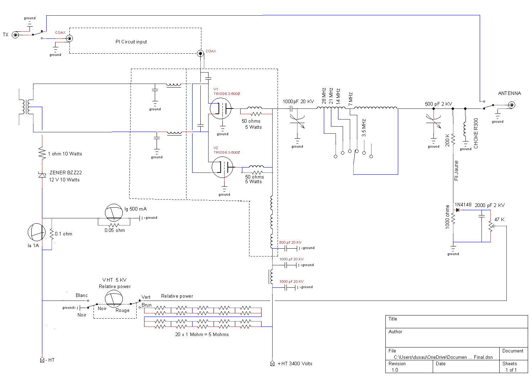This screenshot has height=377, width=532.
Task: Click the V2 triode 3-500Z tube symbol
Action: point(222,167)
